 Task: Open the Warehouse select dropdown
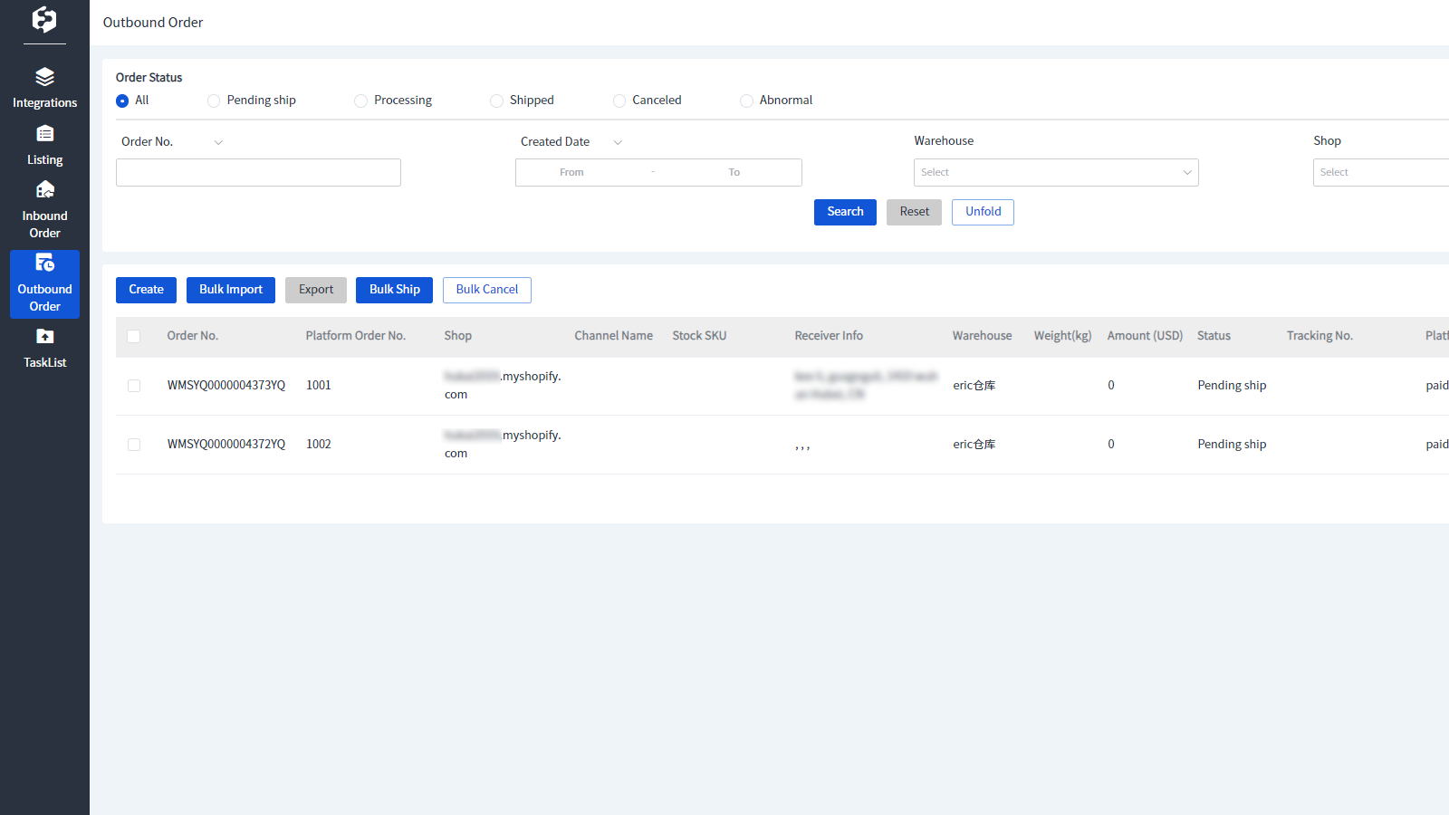pyautogui.click(x=1056, y=172)
